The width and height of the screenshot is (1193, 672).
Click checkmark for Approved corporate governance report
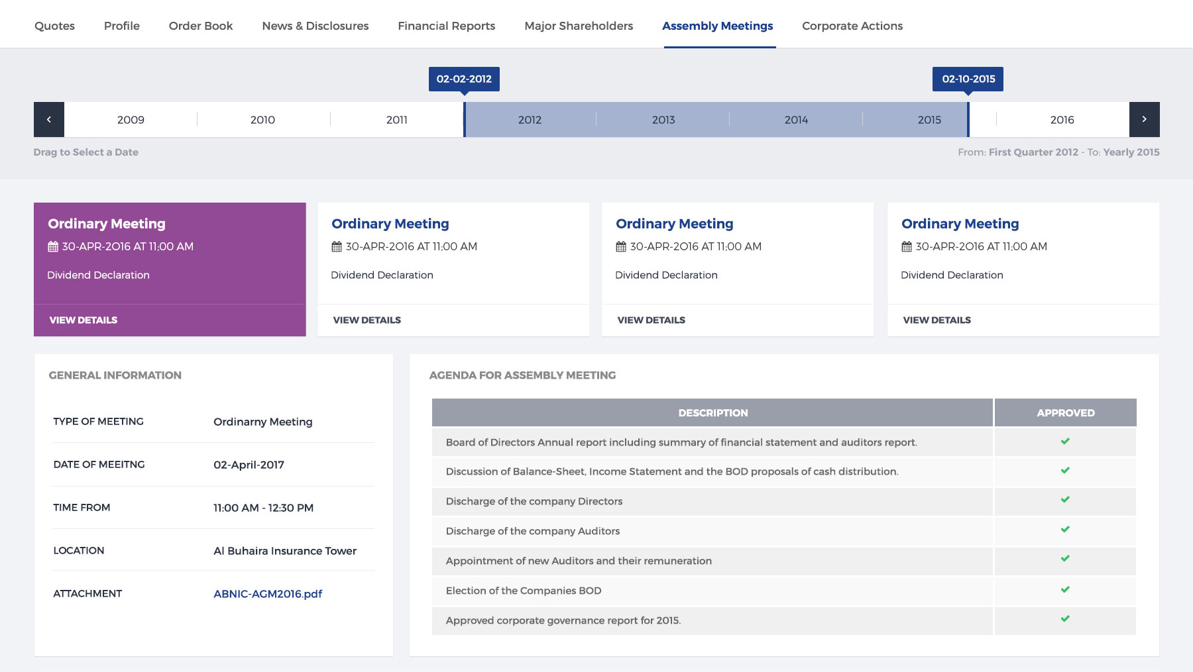(1065, 619)
